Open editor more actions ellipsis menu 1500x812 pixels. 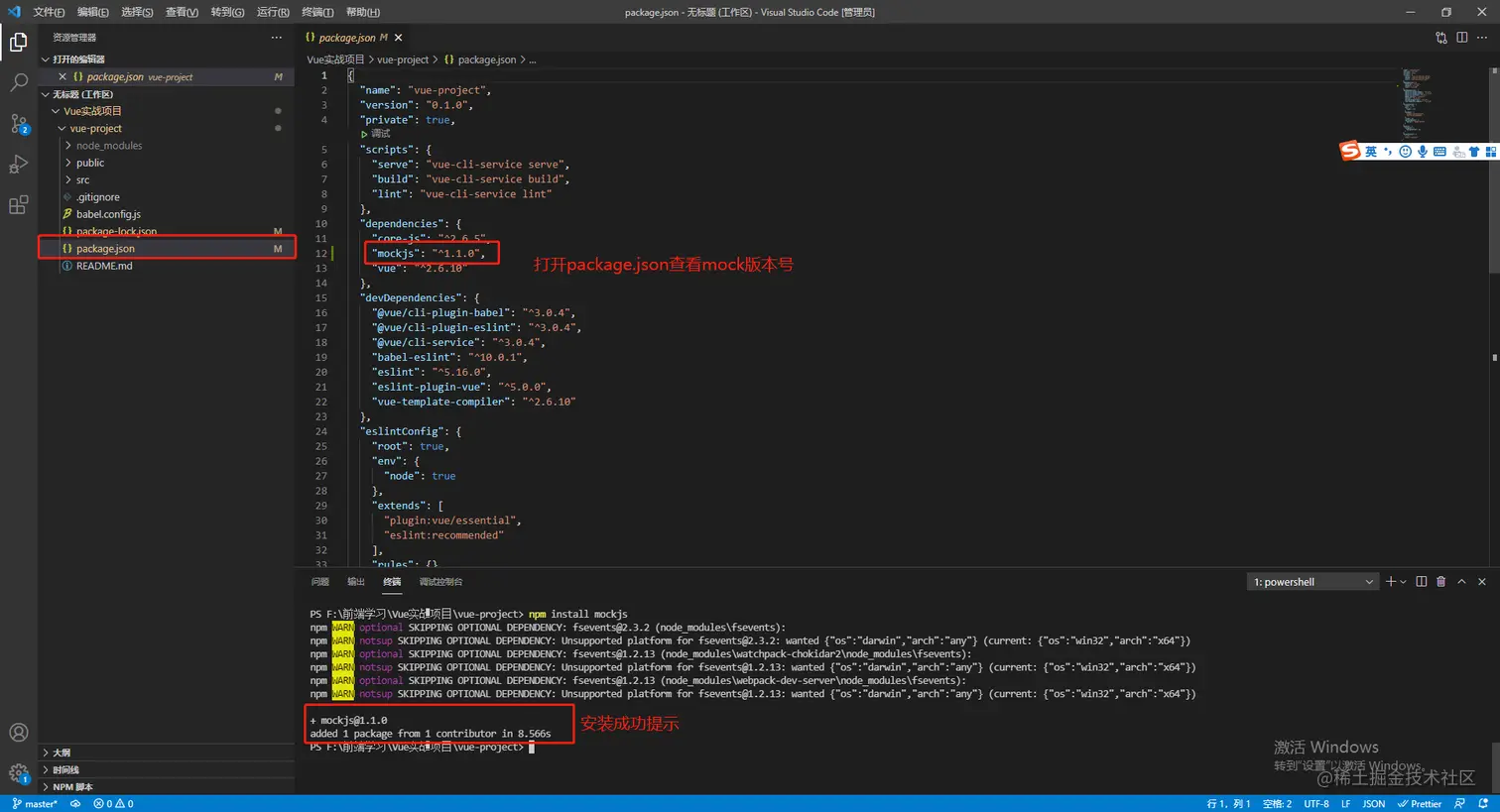[x=1483, y=38]
